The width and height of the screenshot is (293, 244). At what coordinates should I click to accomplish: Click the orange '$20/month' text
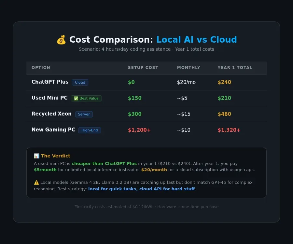click(154, 170)
